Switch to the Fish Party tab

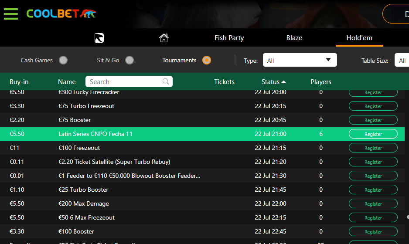pyautogui.click(x=229, y=38)
